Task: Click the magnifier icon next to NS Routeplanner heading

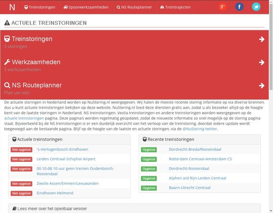Action: [7, 85]
